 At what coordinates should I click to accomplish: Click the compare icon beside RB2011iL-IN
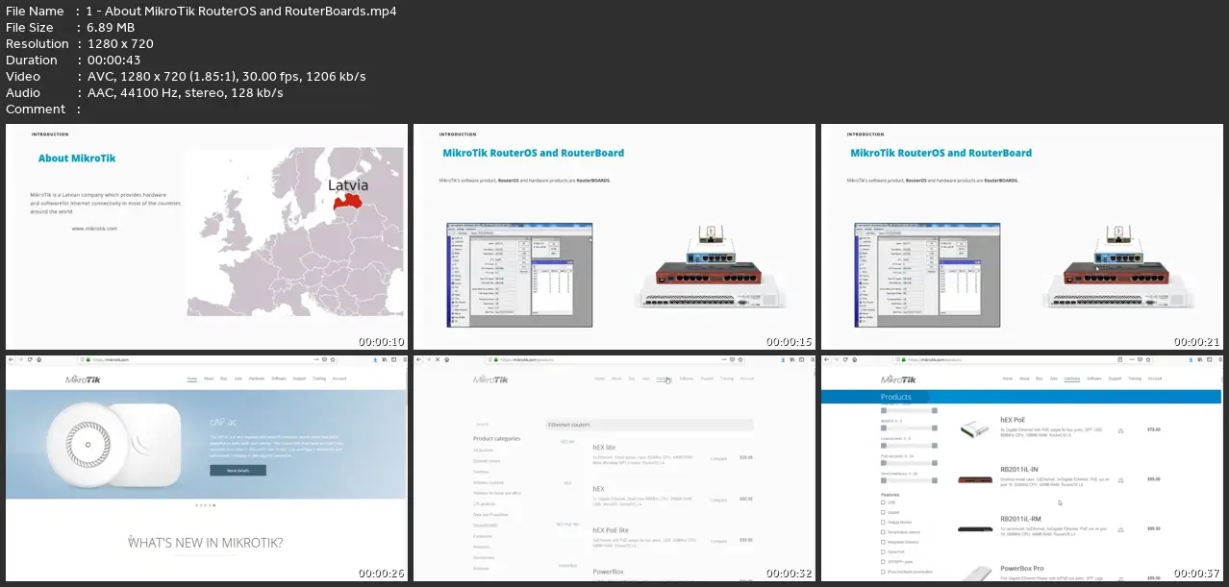click(1120, 479)
